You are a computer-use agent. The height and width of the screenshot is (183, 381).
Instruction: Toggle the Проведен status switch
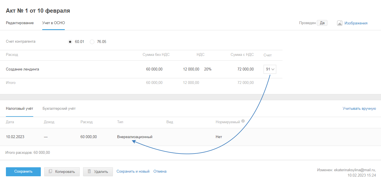point(322,23)
